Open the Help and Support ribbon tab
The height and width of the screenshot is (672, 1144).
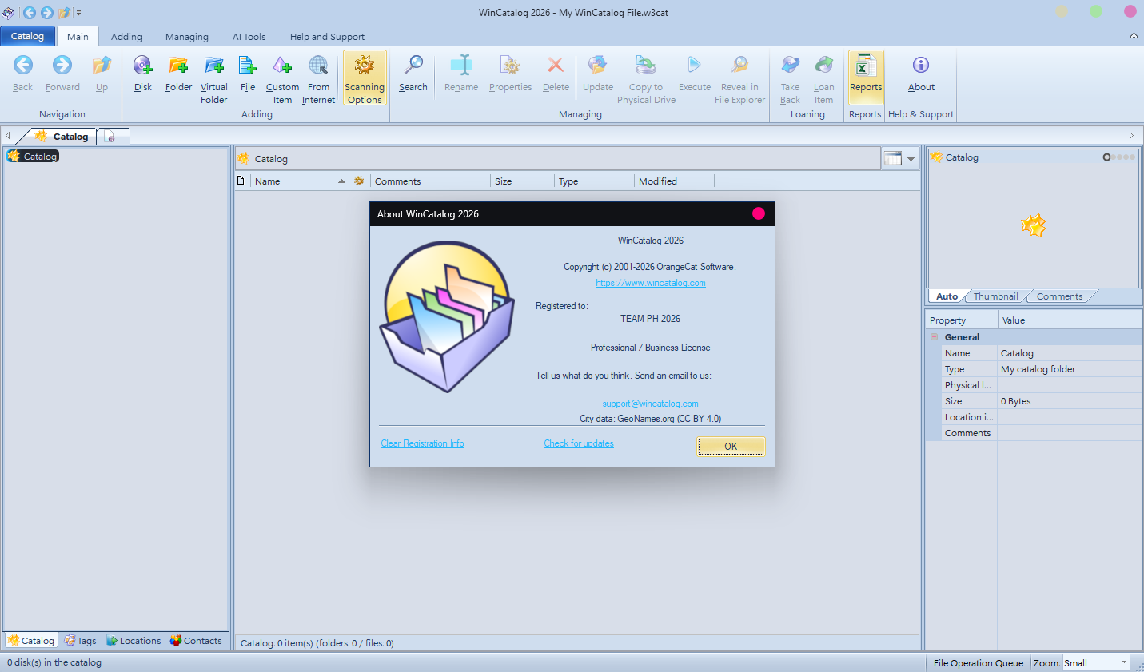pyautogui.click(x=327, y=37)
